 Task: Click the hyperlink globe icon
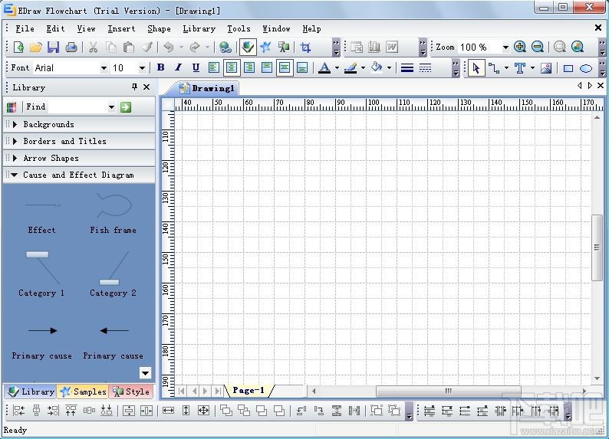(225, 48)
